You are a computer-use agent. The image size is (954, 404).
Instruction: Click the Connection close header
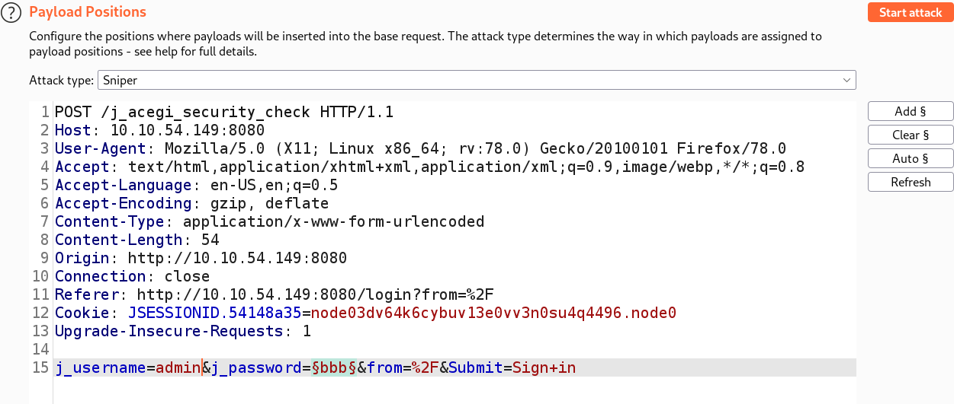[x=132, y=277]
